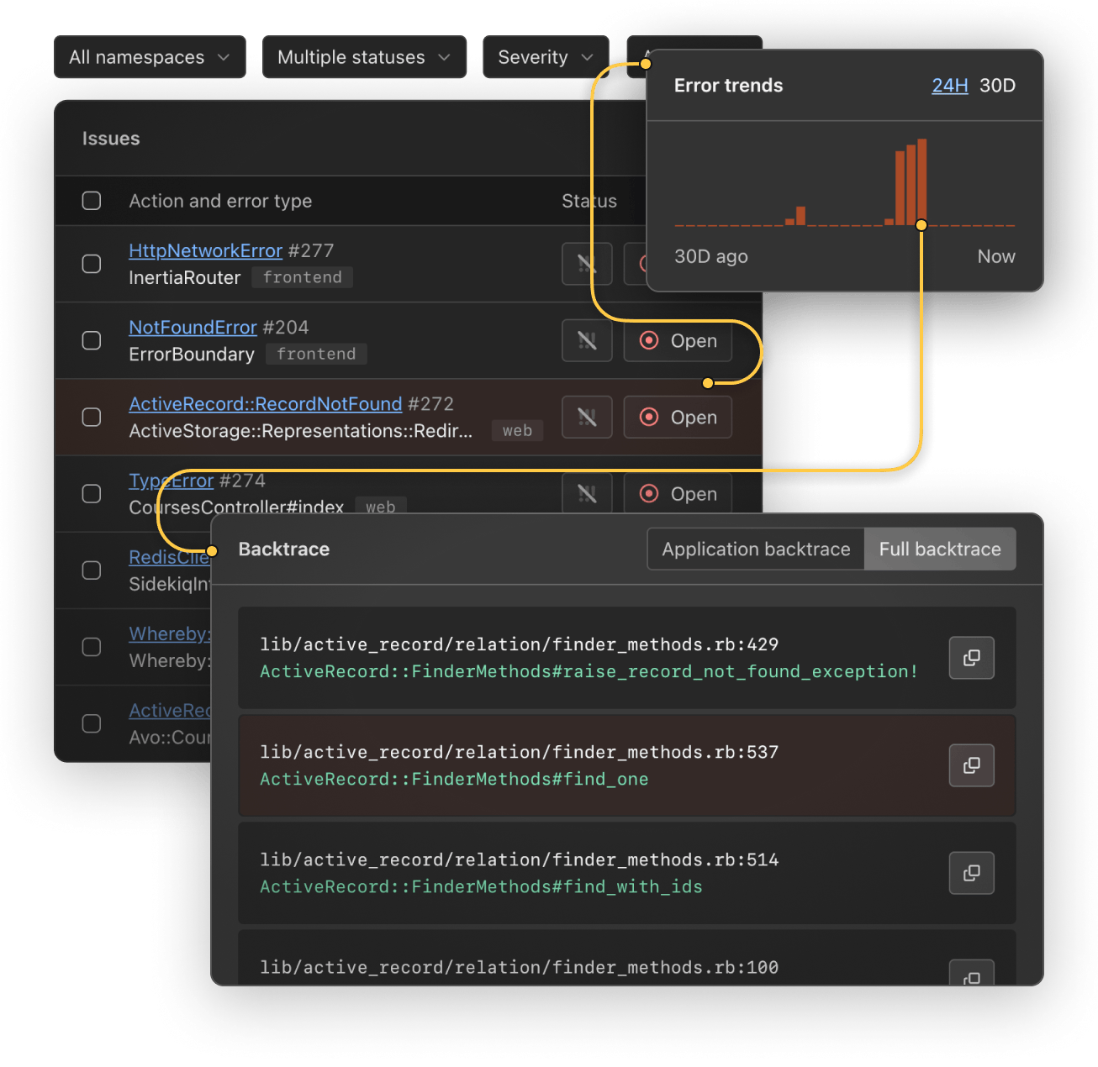Select the Avo::Cou… issue row checkbox

tap(92, 723)
